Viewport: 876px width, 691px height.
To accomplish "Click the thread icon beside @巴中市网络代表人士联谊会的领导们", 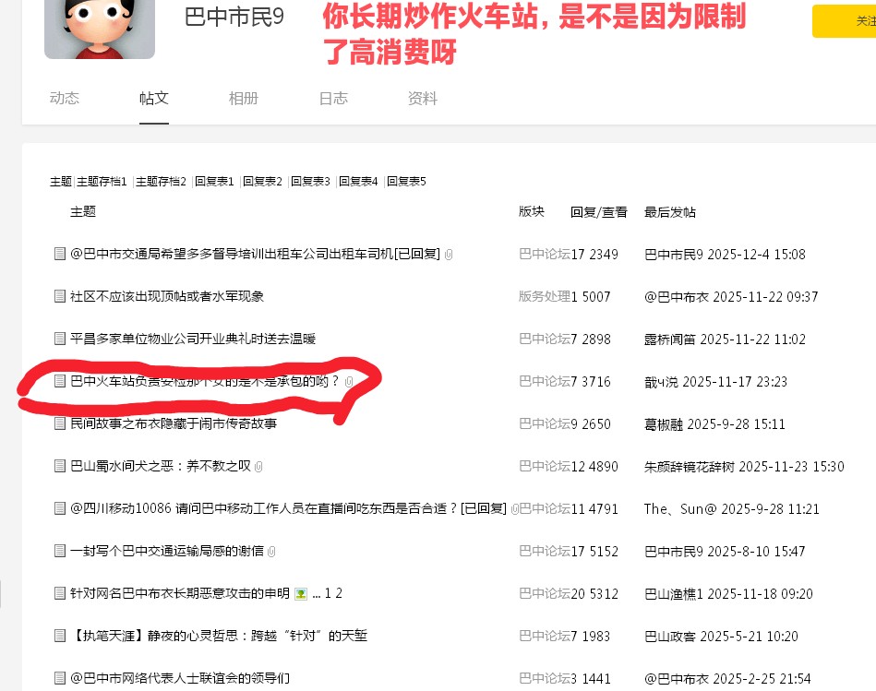I will click(60, 678).
